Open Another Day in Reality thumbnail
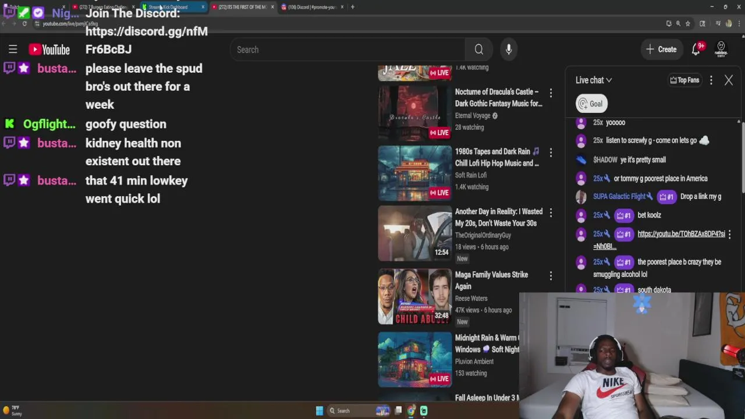The image size is (745, 419). 414,233
